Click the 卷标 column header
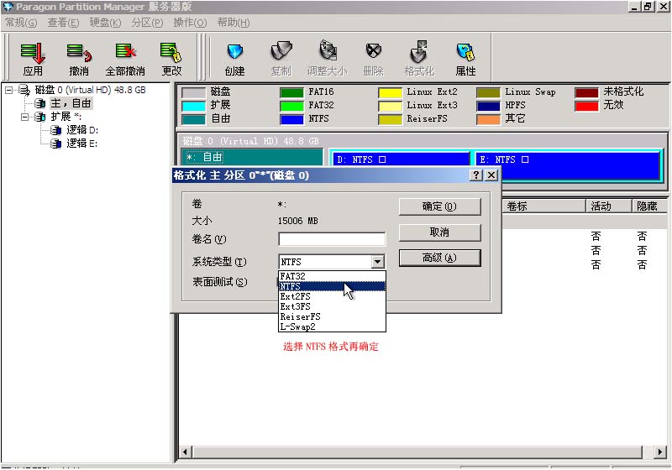The image size is (672, 470). pos(543,206)
